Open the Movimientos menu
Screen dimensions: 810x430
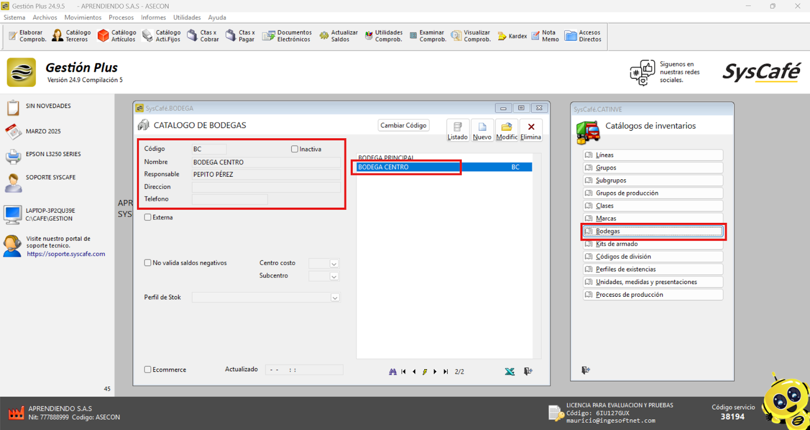click(x=83, y=18)
